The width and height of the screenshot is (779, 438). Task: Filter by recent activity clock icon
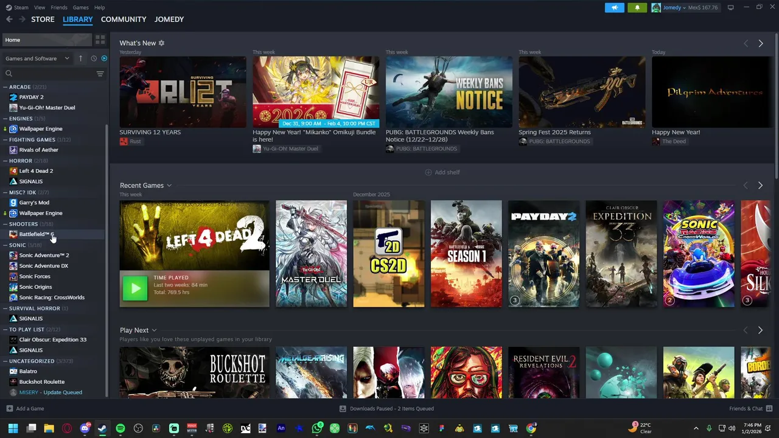coord(94,58)
